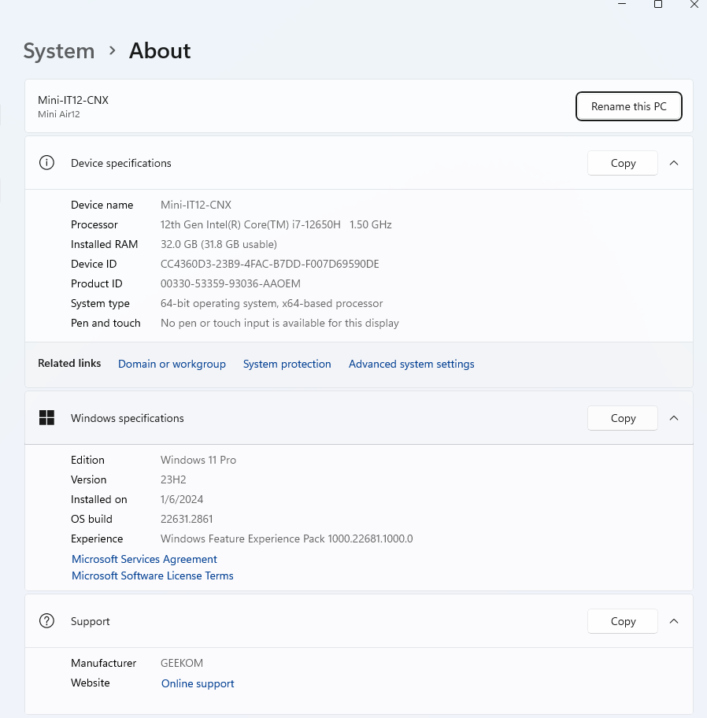Select the Installed RAM value 32.0 GB
707x718 pixels.
(219, 244)
